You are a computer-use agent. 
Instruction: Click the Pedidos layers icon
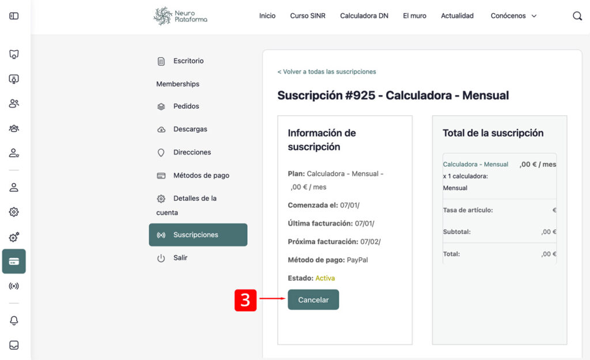(161, 107)
